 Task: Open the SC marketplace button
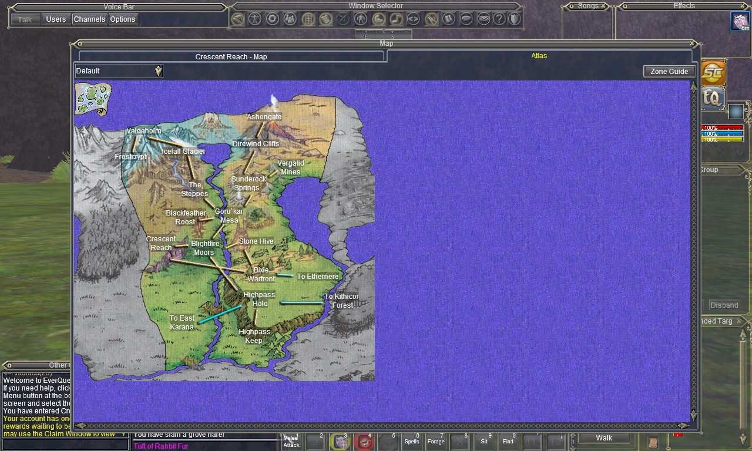coord(713,73)
